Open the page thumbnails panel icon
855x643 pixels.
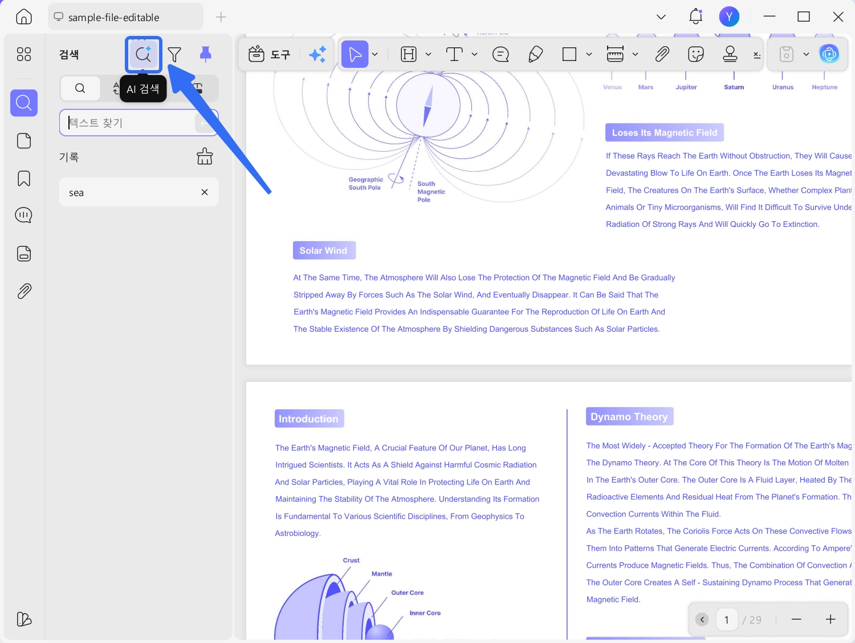[x=24, y=54]
